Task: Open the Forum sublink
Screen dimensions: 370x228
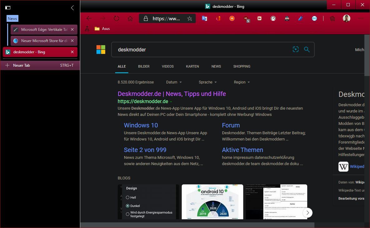Action: coord(231,125)
